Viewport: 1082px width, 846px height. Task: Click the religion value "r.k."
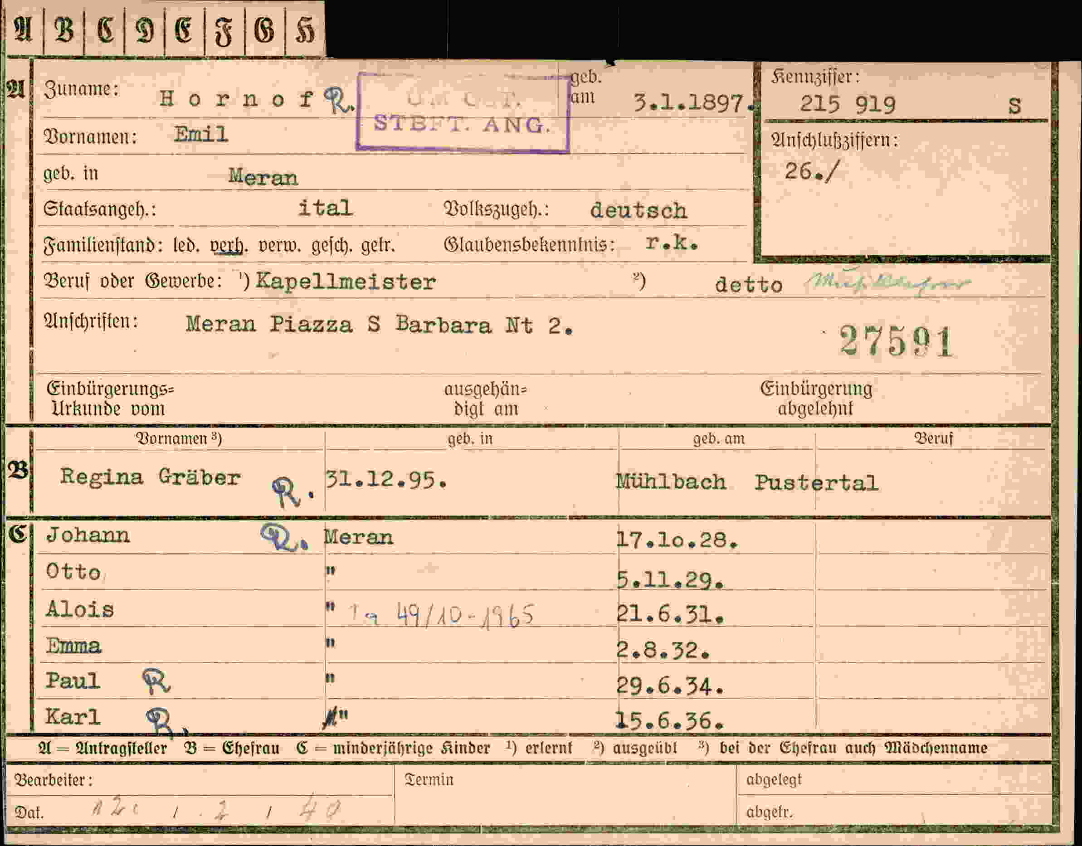tap(672, 242)
